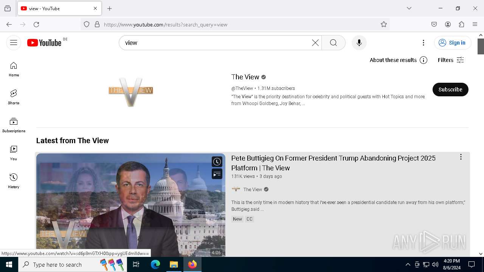The height and width of the screenshot is (272, 484).
Task: Open Shorts in the sidebar
Action: pyautogui.click(x=14, y=97)
